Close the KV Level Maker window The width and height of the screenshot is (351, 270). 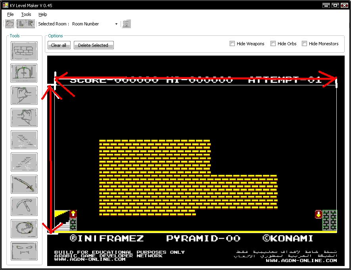(344, 6)
